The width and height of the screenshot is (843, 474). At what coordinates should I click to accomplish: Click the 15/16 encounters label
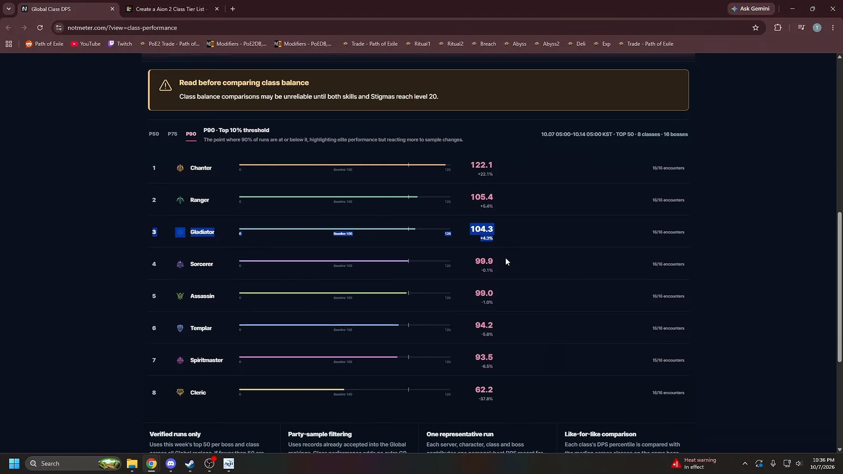pos(668,360)
